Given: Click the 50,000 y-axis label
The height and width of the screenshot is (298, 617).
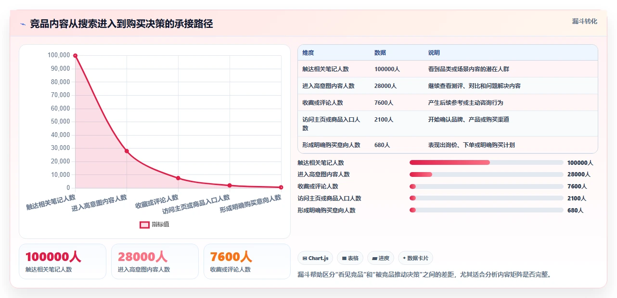Looking at the screenshot, I should pyautogui.click(x=60, y=122).
